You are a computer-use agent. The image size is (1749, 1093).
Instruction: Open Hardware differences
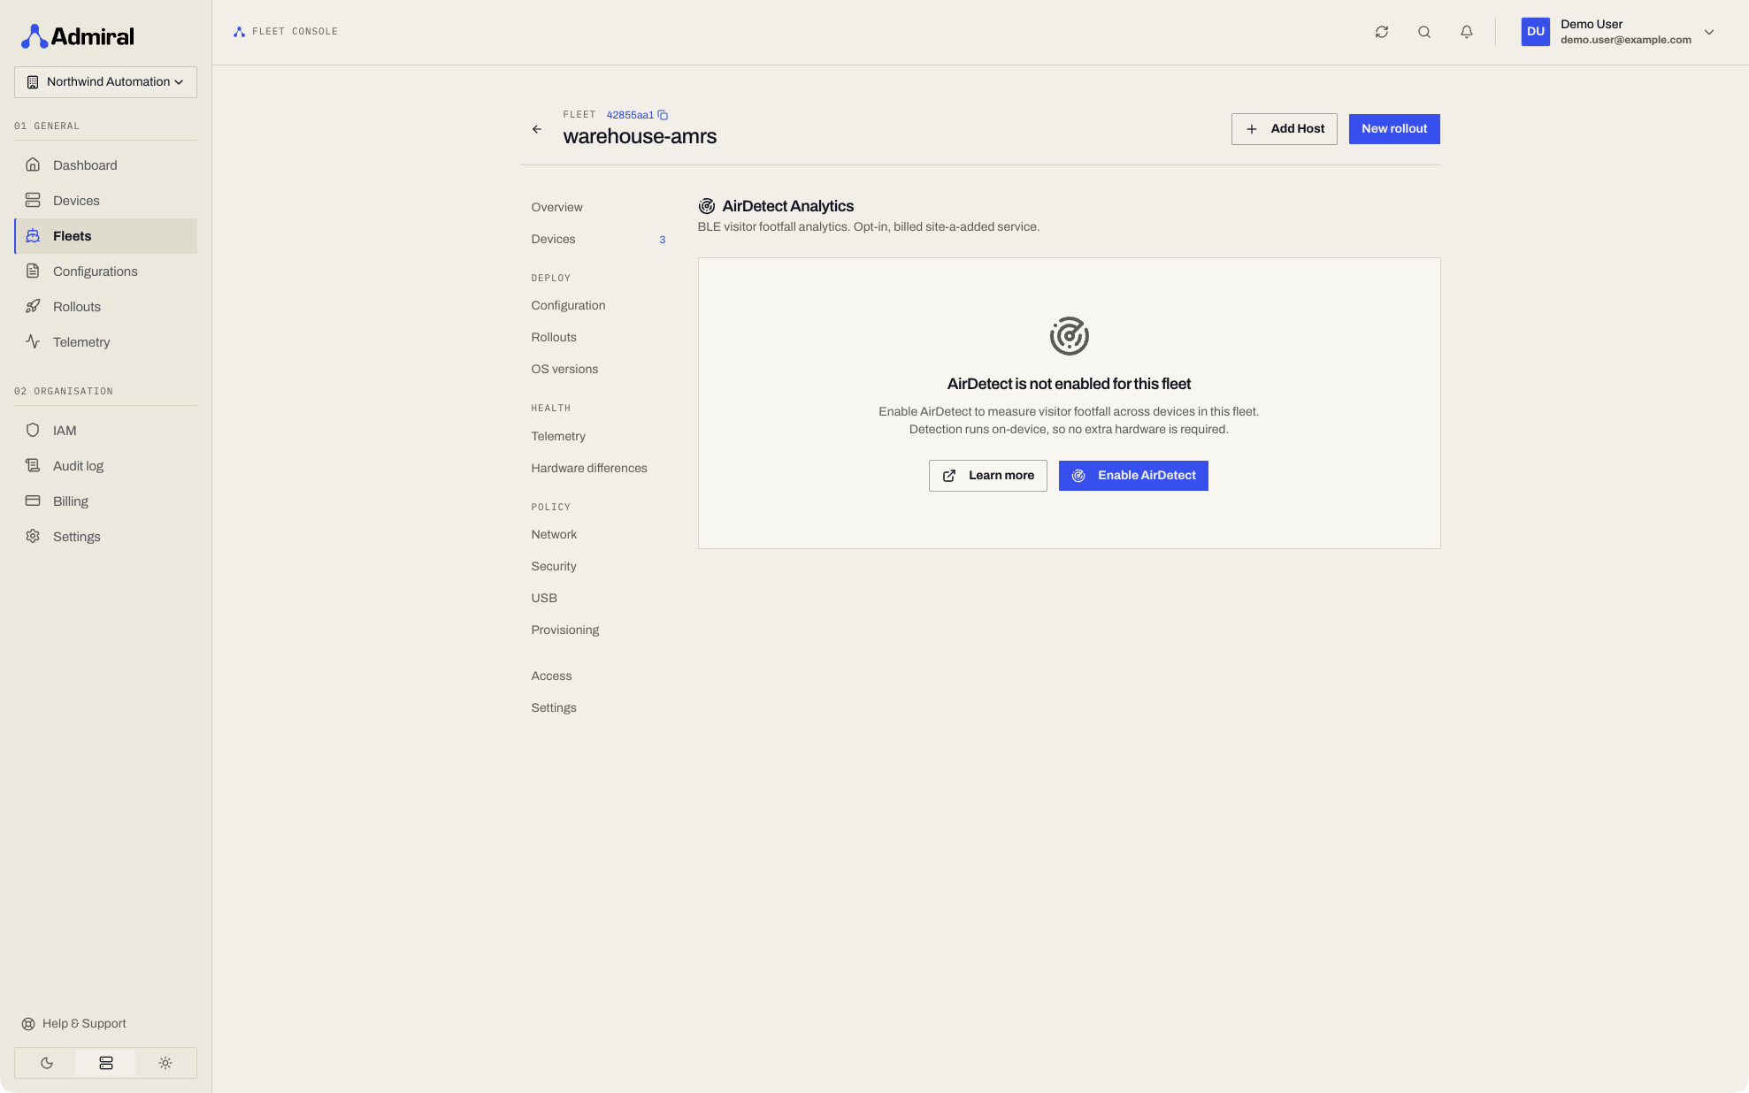pyautogui.click(x=598, y=469)
